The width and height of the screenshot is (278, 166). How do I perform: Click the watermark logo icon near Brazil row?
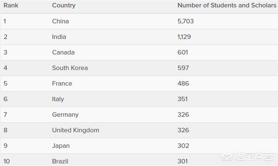click(227, 156)
